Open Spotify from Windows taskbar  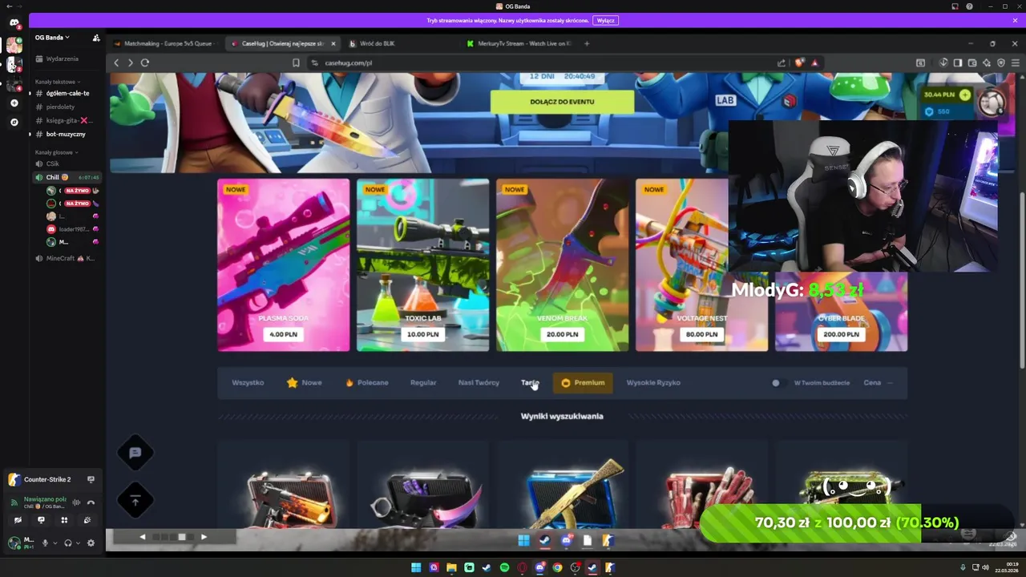point(504,567)
